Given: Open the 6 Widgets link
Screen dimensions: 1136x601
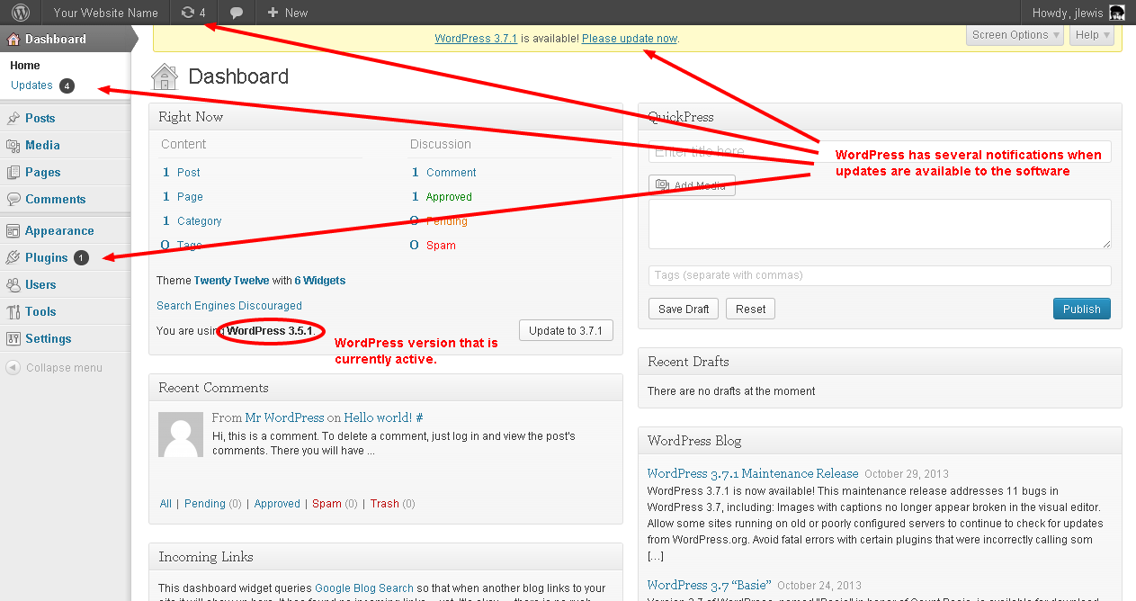Looking at the screenshot, I should 320,281.
